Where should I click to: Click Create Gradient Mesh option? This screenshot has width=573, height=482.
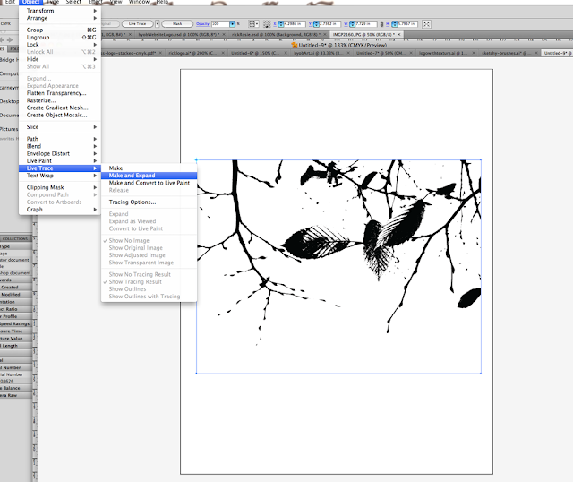[x=59, y=108]
